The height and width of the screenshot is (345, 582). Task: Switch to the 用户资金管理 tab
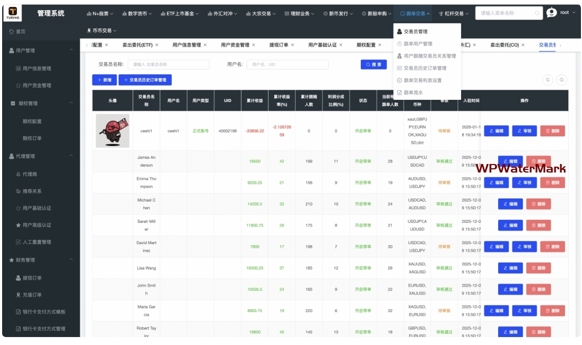tap(234, 45)
